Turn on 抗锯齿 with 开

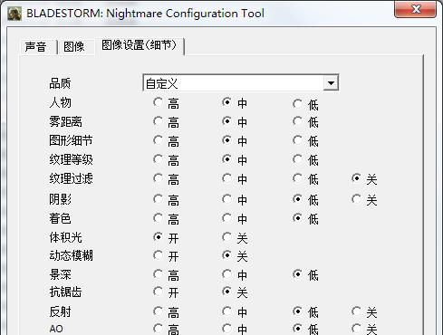point(158,292)
